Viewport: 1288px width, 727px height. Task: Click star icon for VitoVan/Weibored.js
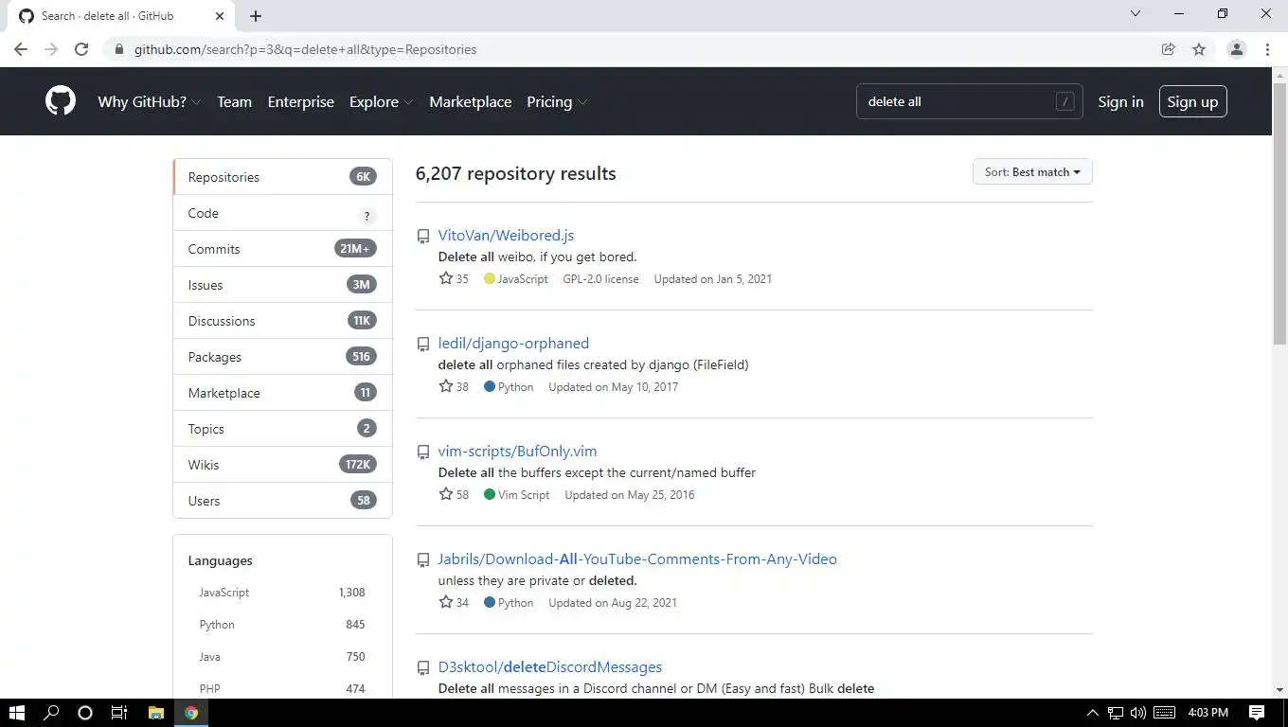click(446, 278)
